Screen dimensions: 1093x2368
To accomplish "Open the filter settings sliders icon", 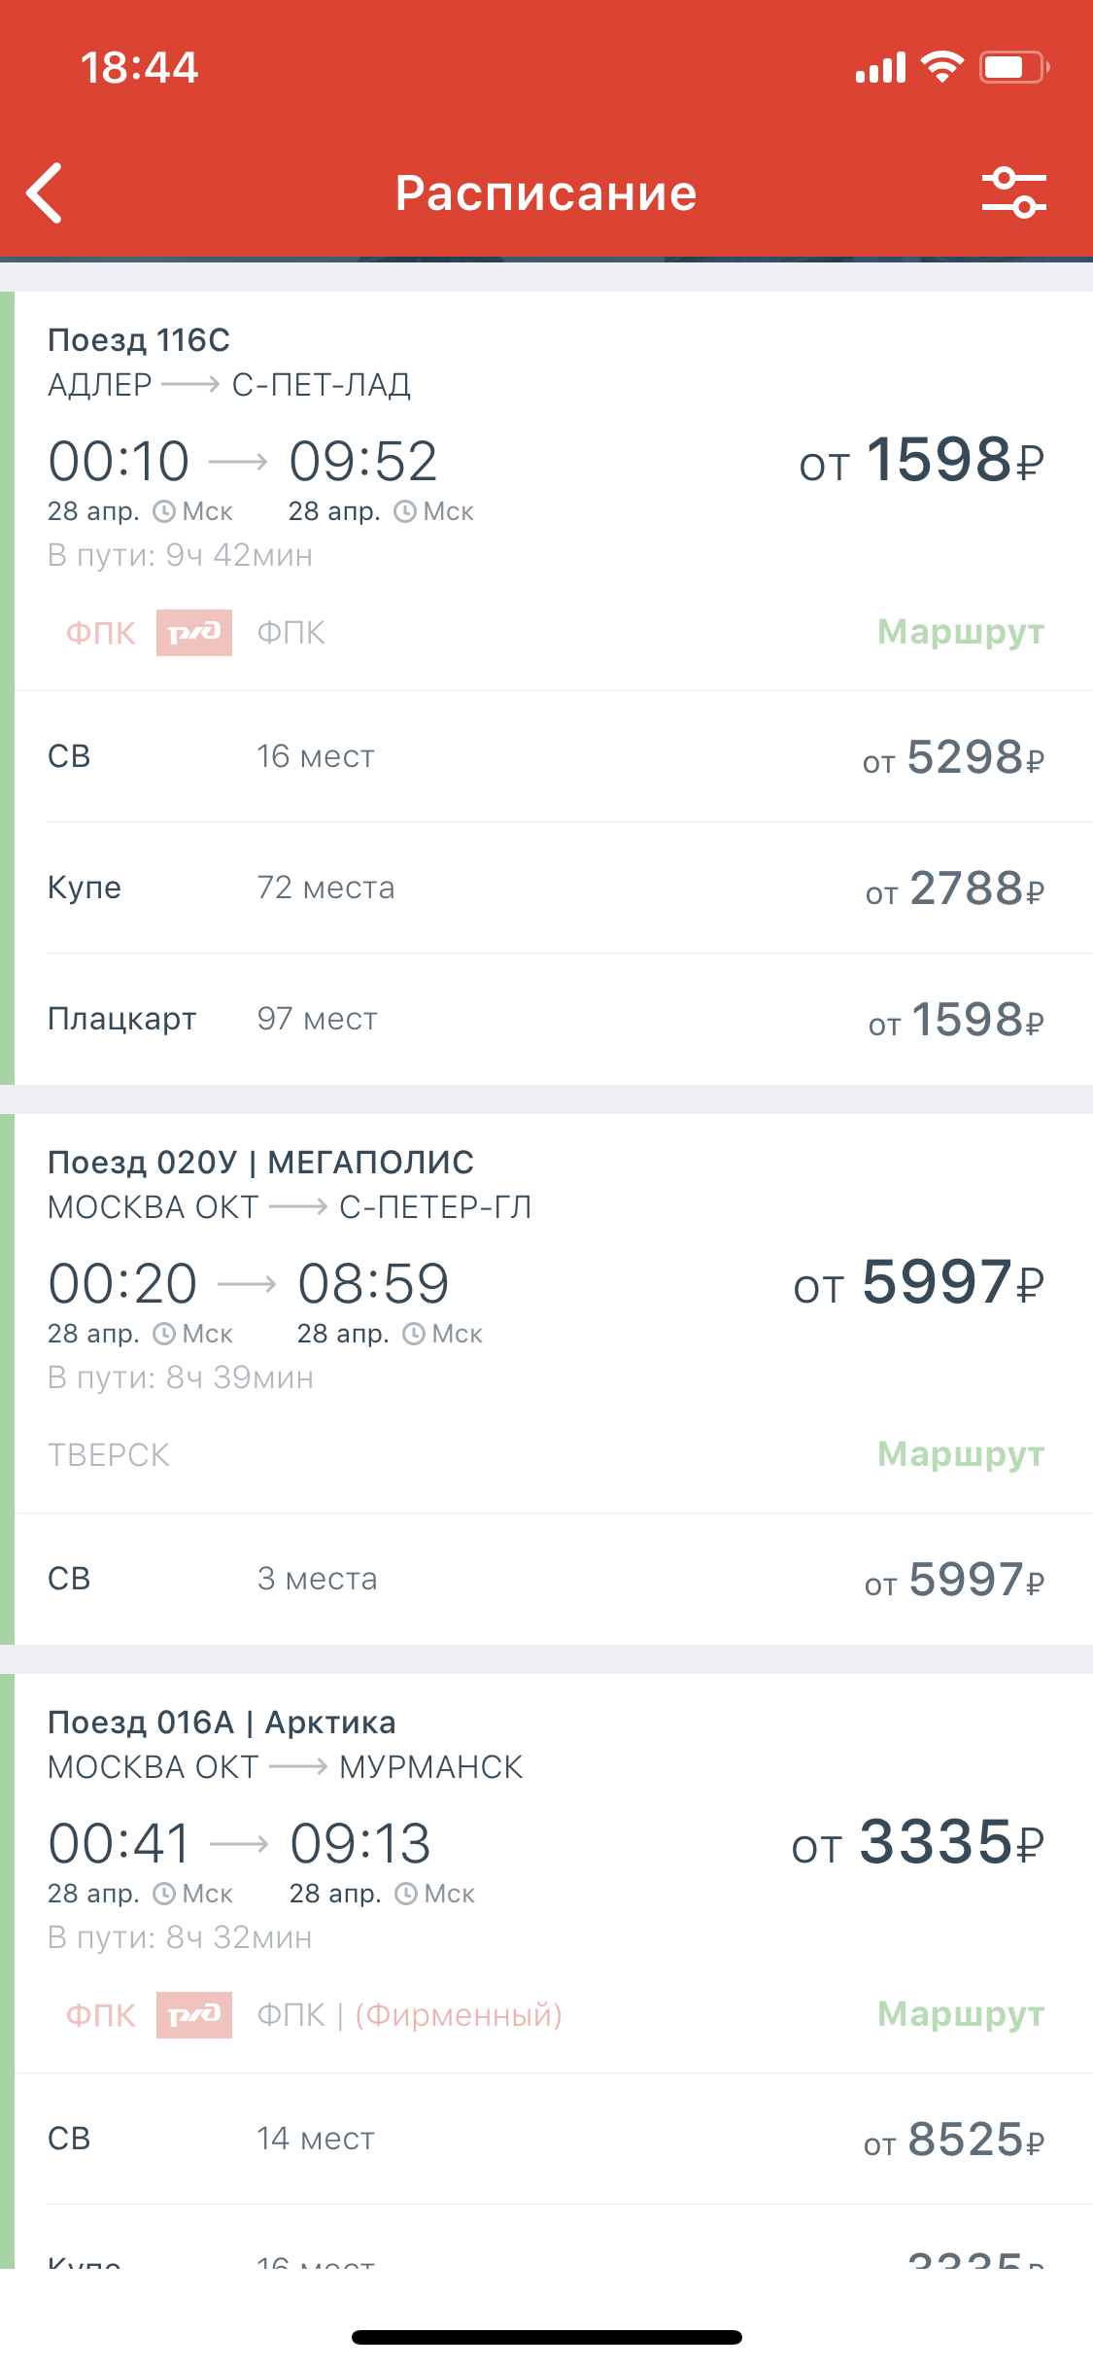I will tap(1013, 192).
